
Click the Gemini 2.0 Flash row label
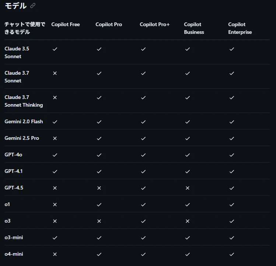click(x=24, y=121)
